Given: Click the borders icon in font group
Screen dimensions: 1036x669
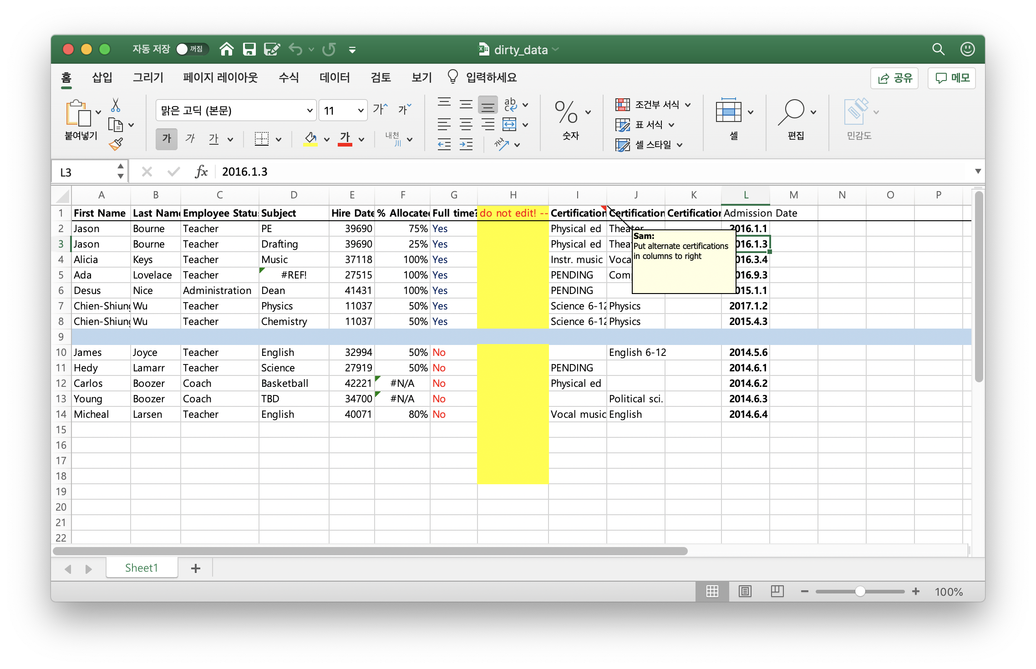Looking at the screenshot, I should [262, 139].
